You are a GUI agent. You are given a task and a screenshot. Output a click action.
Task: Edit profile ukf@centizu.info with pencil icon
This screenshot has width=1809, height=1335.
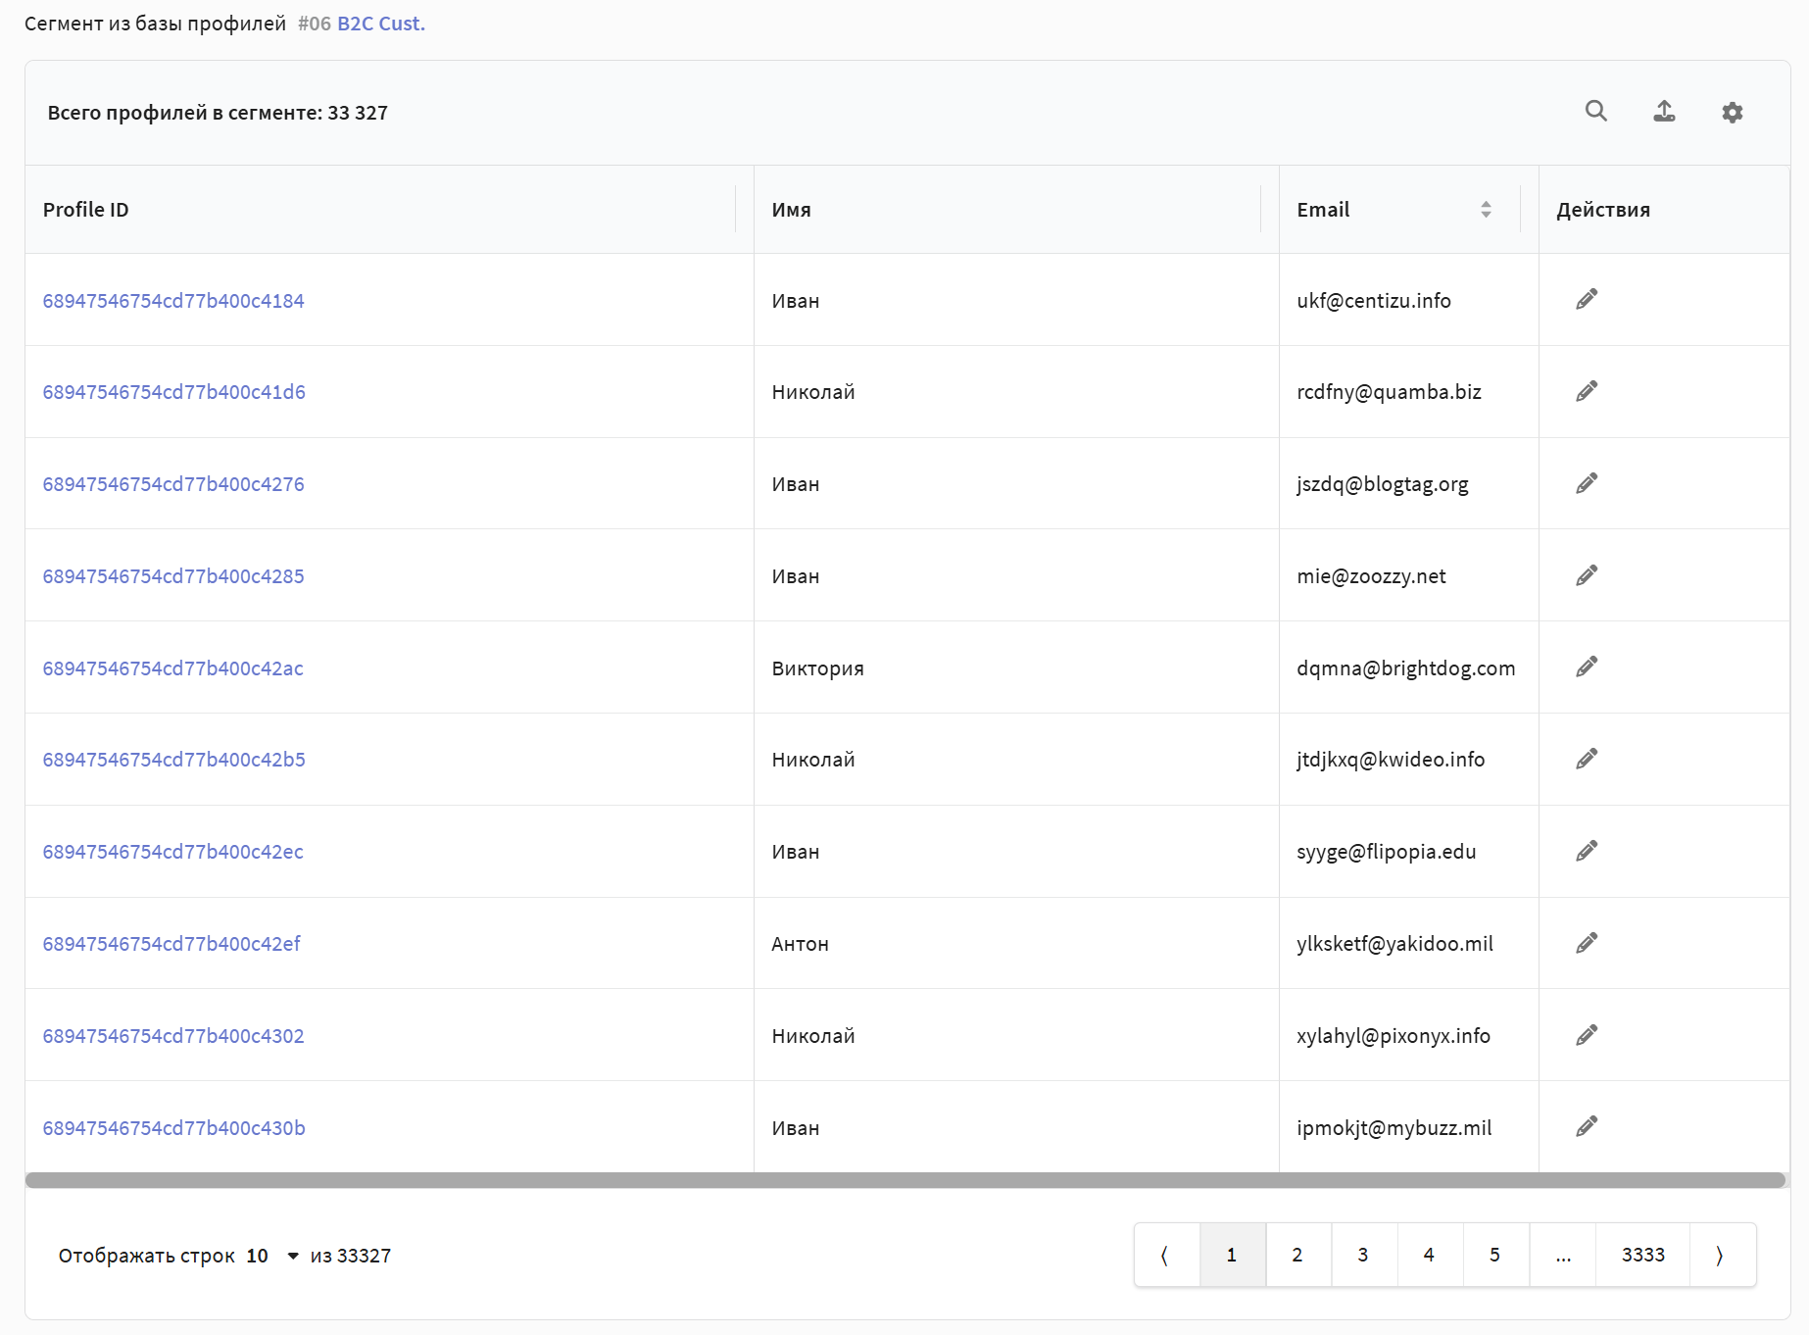click(1587, 299)
